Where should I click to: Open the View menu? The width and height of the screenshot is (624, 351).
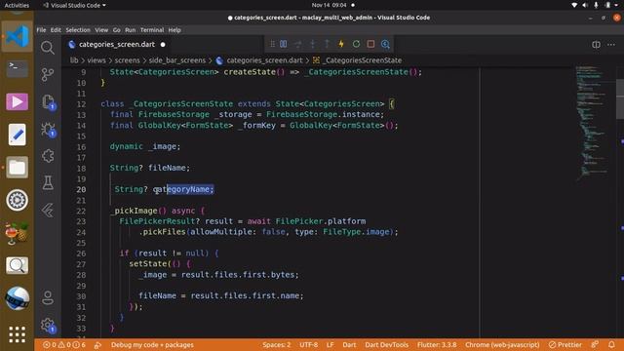click(x=101, y=30)
